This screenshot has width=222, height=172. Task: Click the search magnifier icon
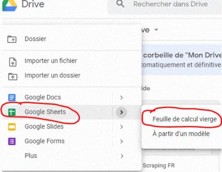120,4
